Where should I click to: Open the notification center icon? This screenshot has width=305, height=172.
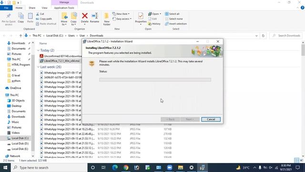click(297, 168)
